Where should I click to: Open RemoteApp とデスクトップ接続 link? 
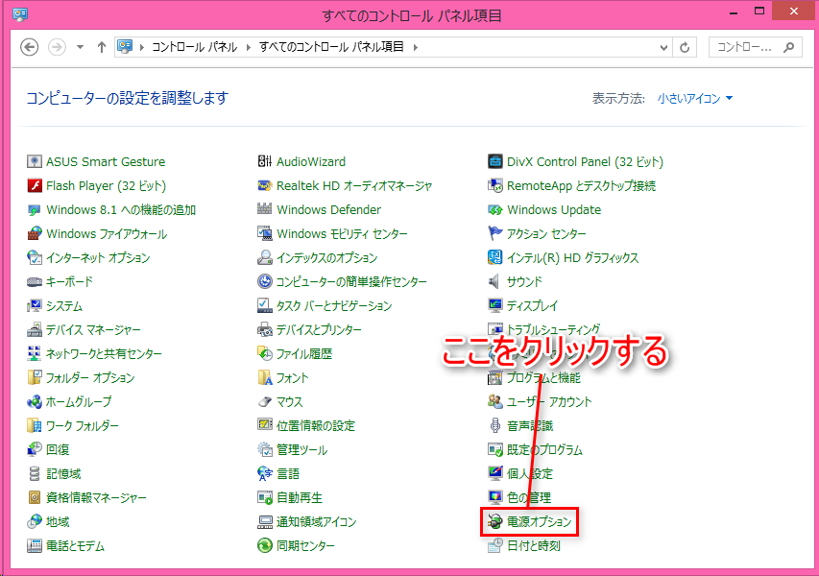pyautogui.click(x=581, y=186)
